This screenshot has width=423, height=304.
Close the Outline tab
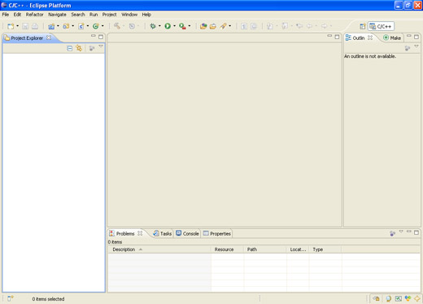370,37
